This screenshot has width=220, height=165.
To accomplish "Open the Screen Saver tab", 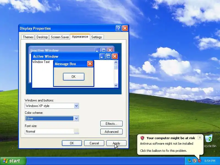I will click(60, 37).
